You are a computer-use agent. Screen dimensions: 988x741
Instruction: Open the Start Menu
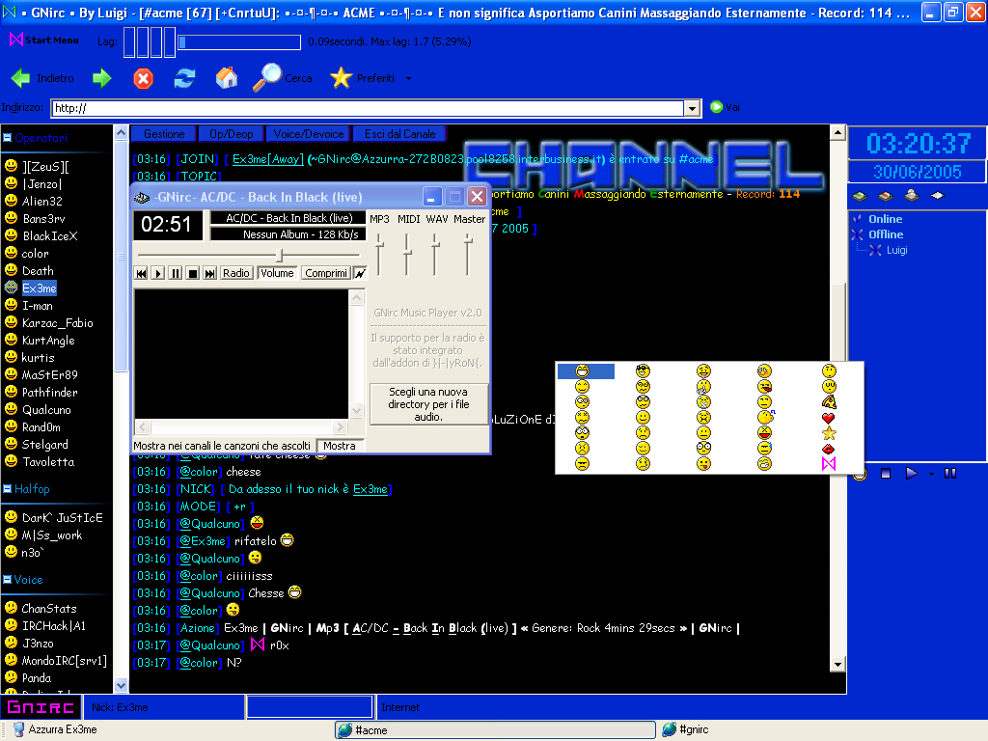click(44, 41)
